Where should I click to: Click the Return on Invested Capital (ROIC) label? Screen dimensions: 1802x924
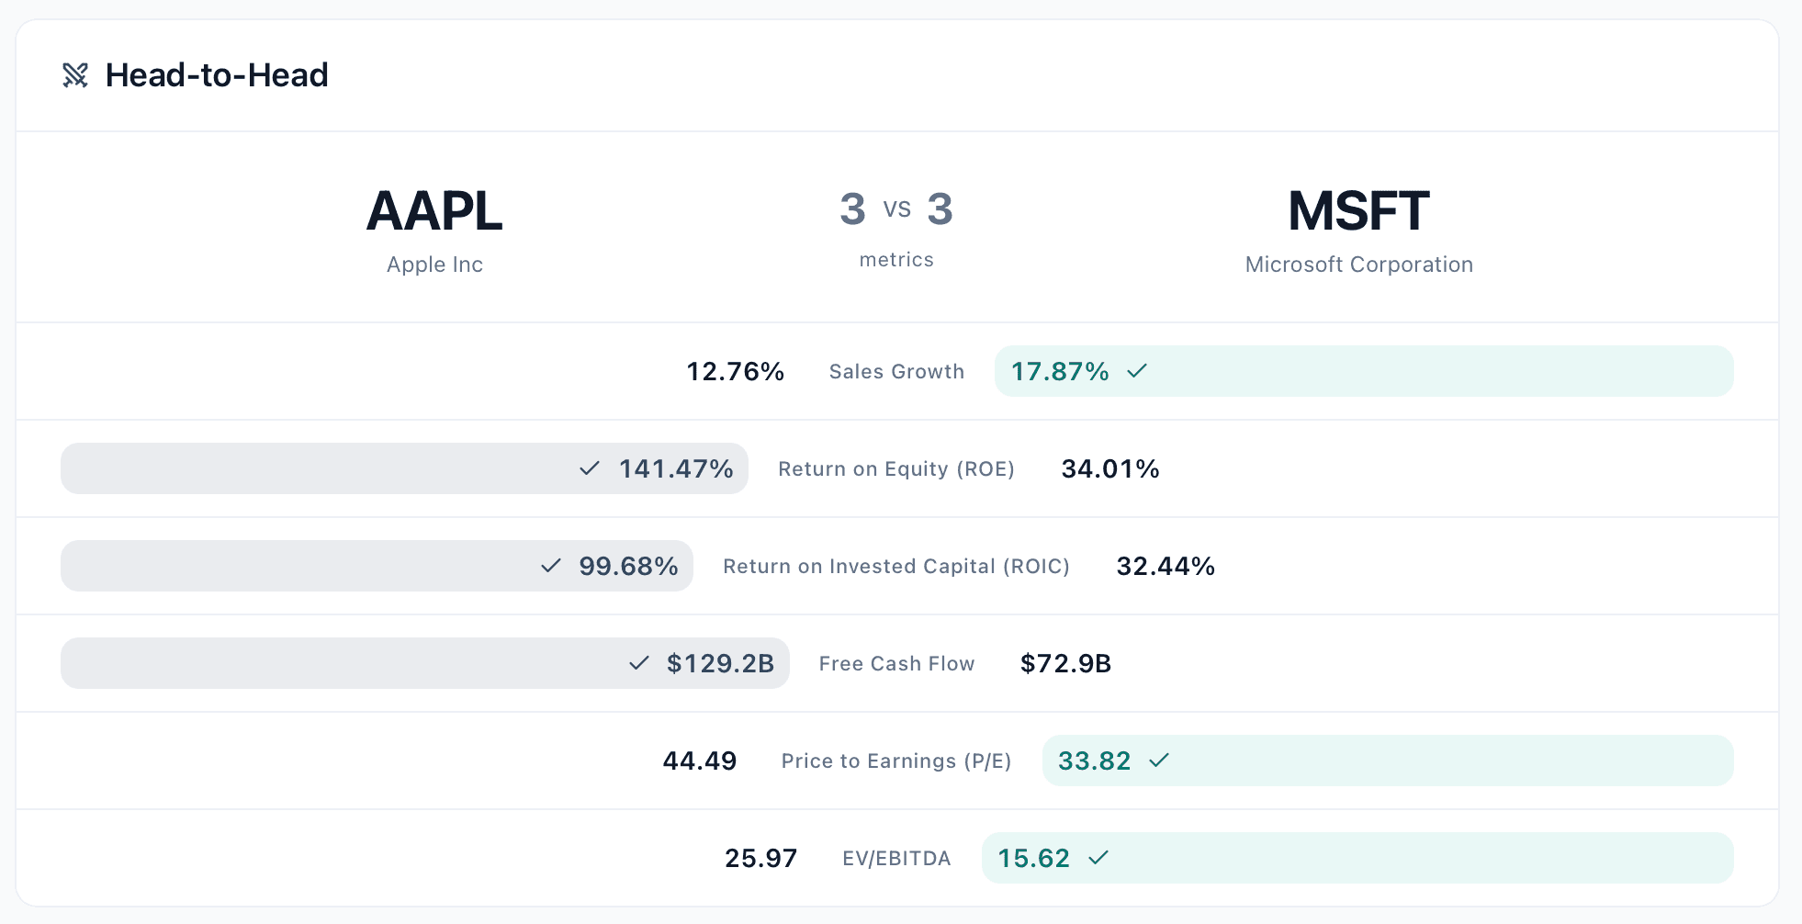coord(896,566)
